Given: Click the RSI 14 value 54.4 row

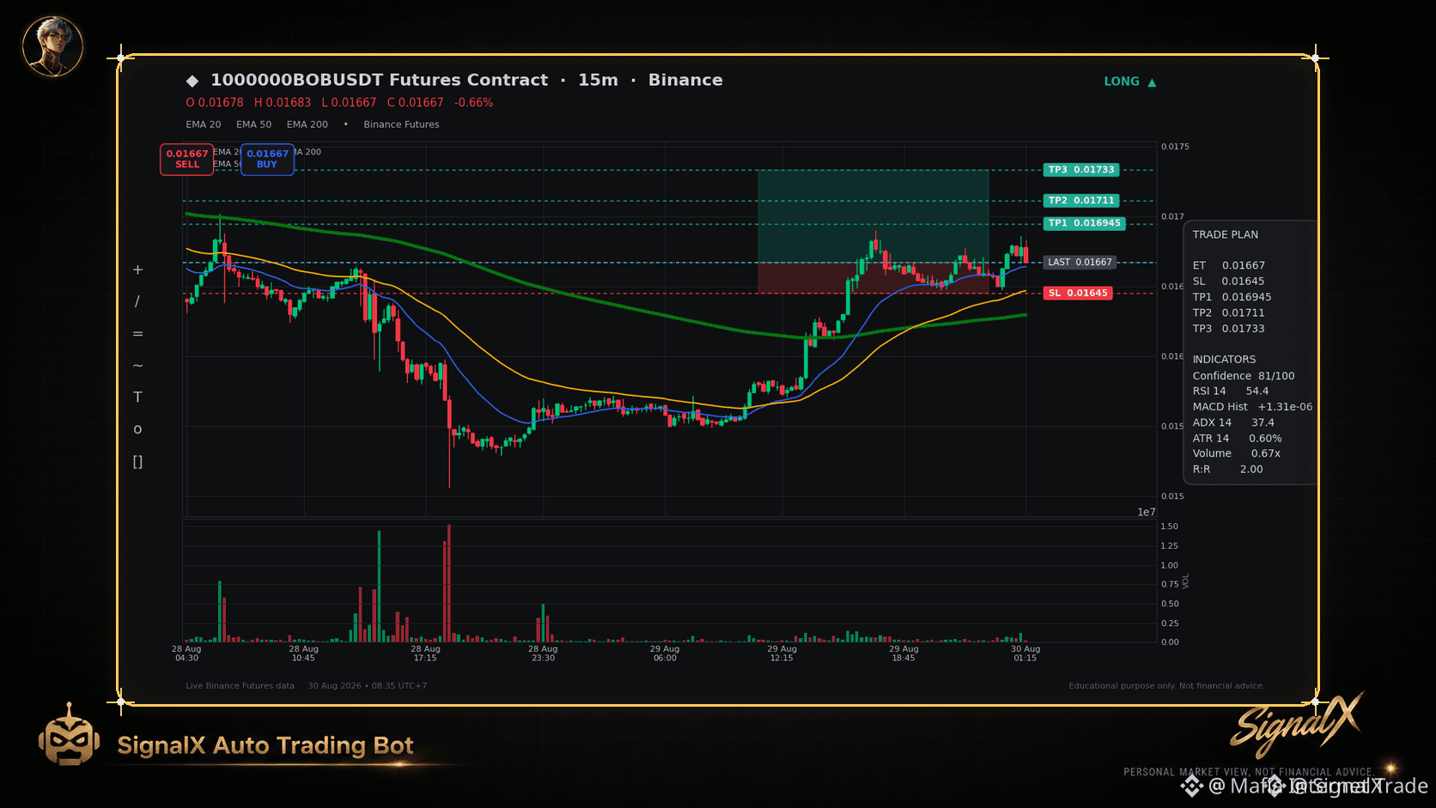Looking at the screenshot, I should [x=1230, y=392].
